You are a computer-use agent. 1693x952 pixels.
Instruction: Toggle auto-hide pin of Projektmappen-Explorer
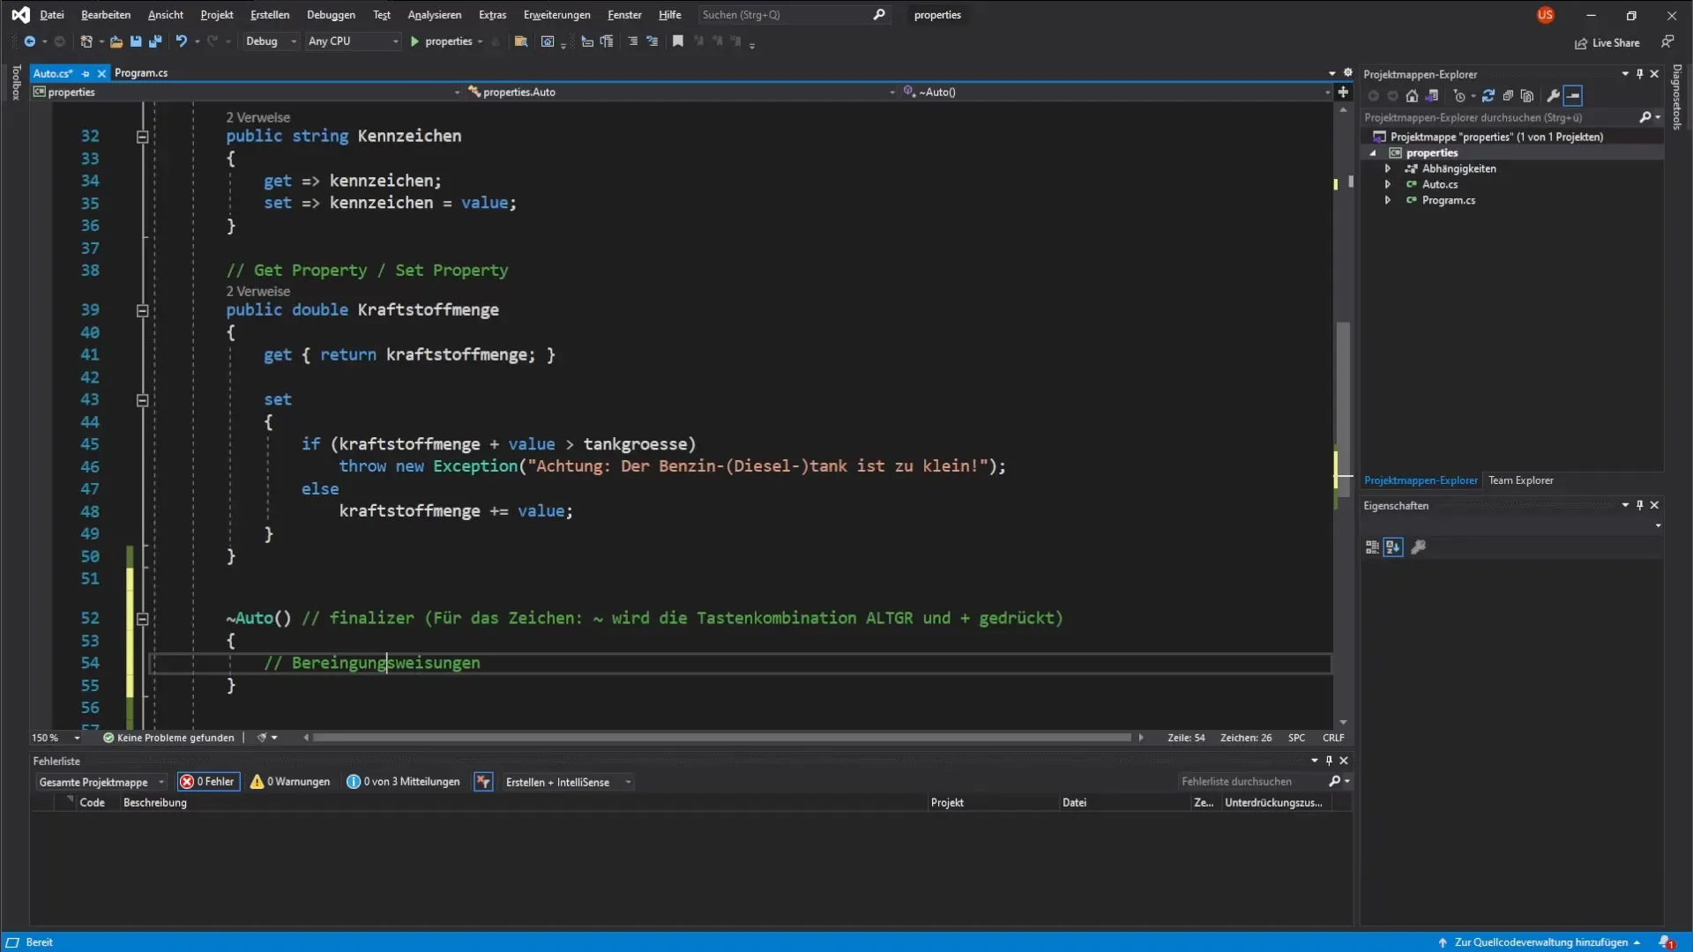click(x=1640, y=74)
